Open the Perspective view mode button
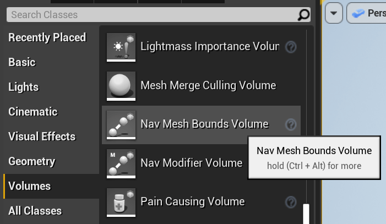Image resolution: width=386 pixels, height=224 pixels. click(366, 13)
